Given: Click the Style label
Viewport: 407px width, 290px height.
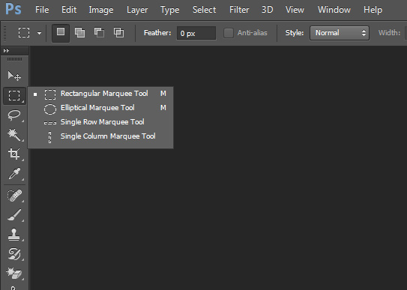Looking at the screenshot, I should click(x=295, y=33).
